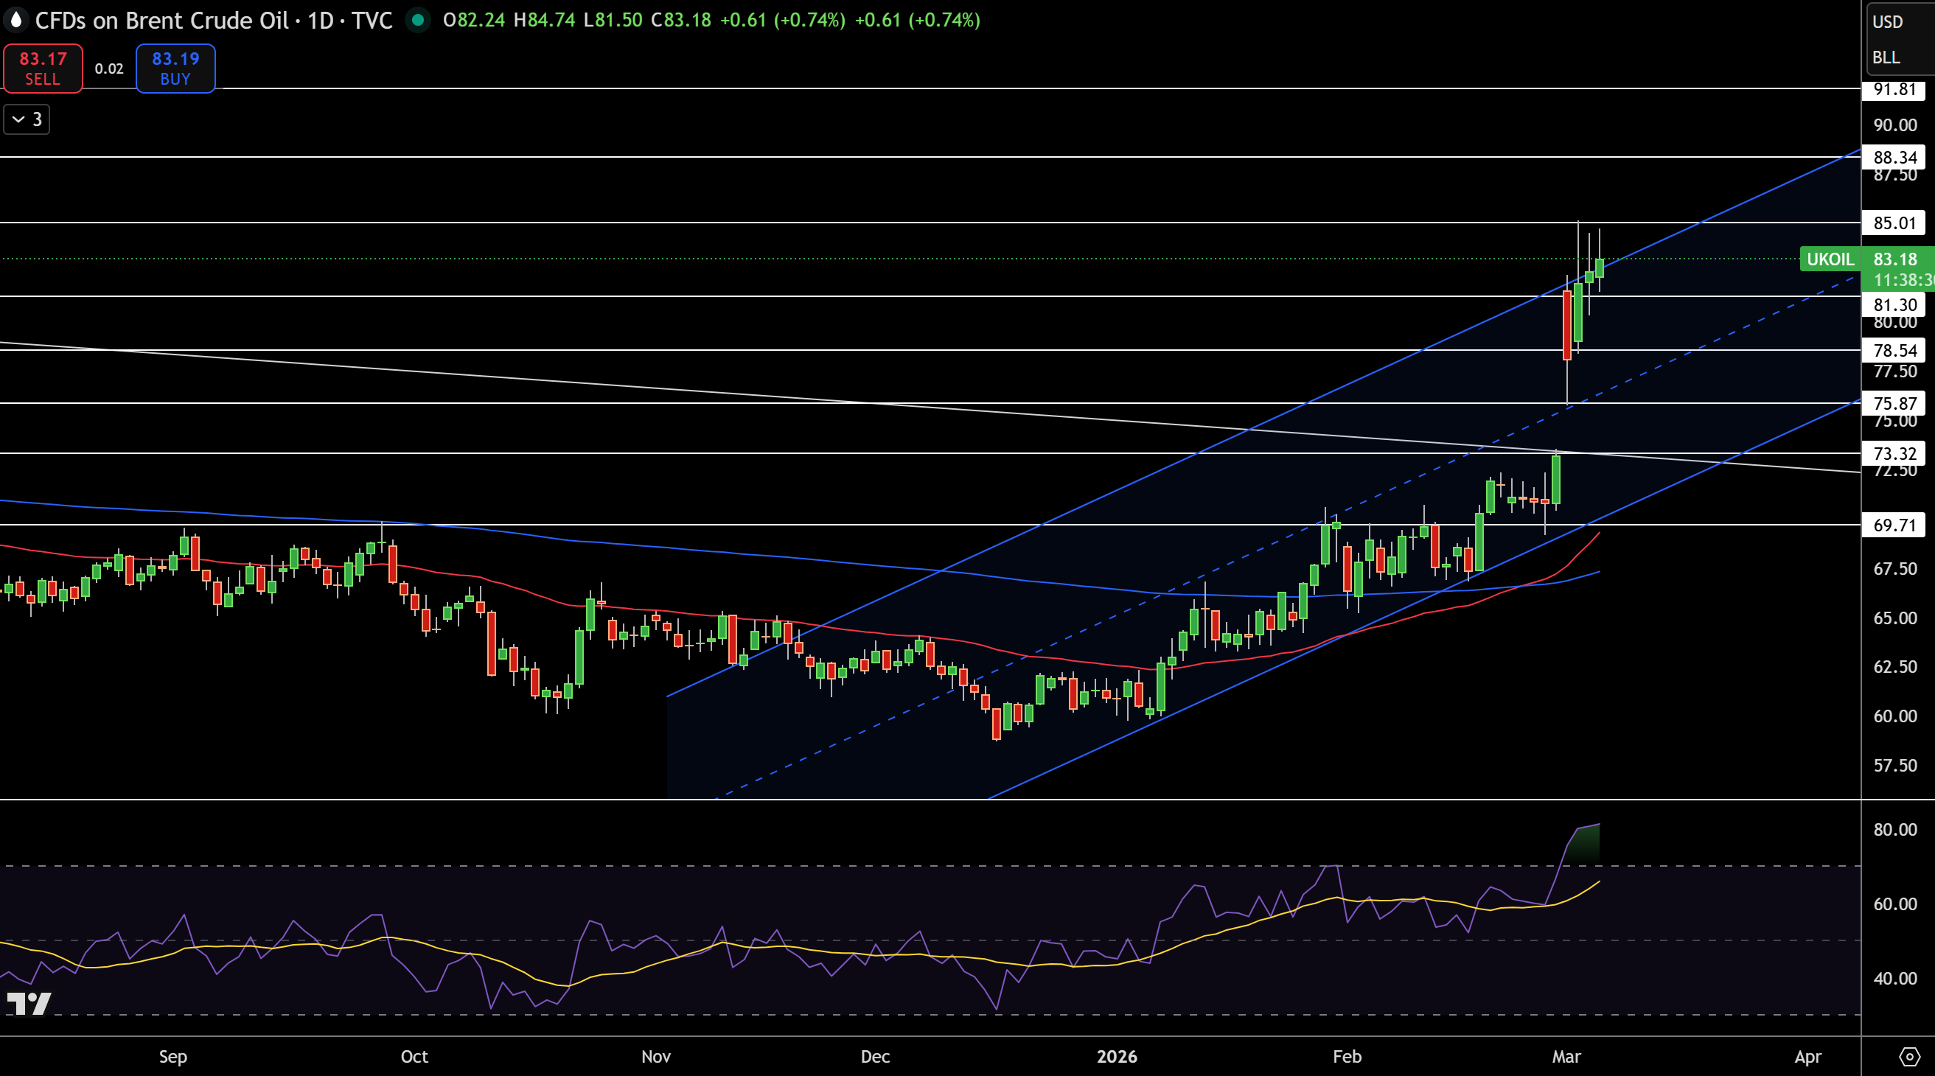
Task: Click the 67.50 price scale label
Action: pos(1894,568)
